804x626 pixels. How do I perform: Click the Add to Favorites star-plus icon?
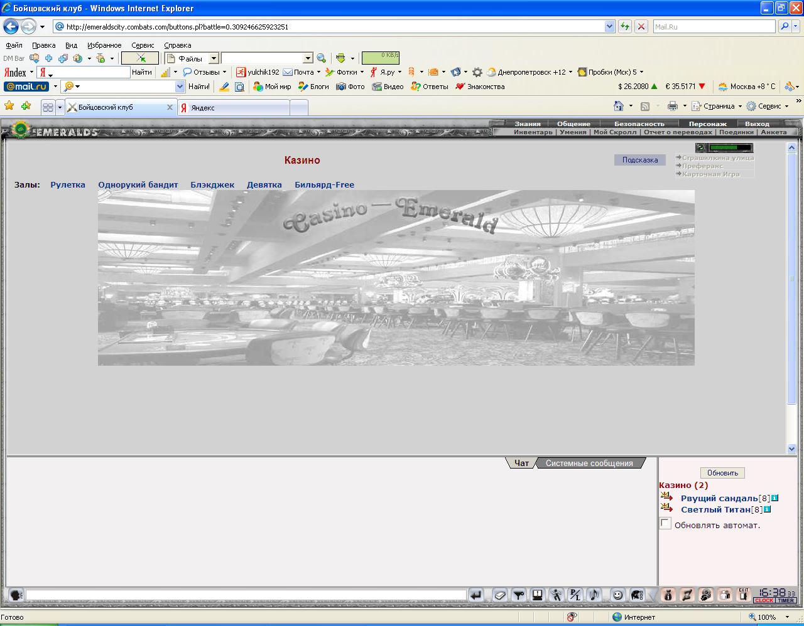26,106
